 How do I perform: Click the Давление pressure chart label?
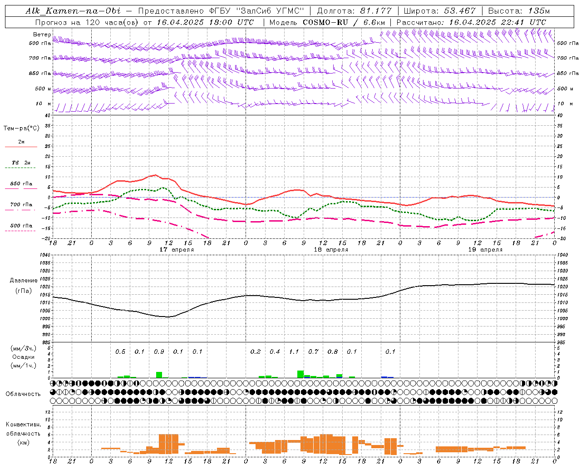click(x=23, y=281)
